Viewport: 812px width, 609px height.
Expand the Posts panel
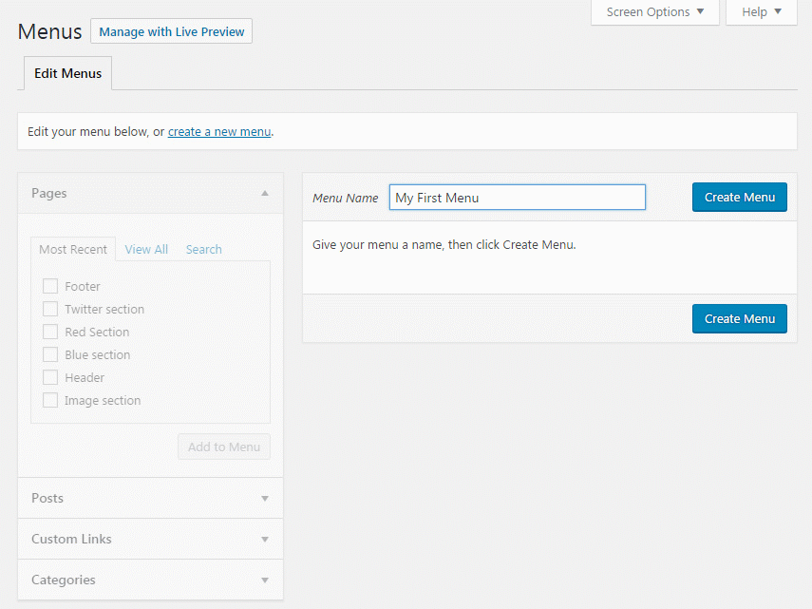click(265, 498)
